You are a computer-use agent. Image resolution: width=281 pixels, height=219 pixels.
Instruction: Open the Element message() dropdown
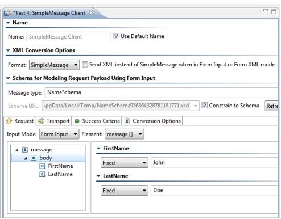(x=125, y=134)
